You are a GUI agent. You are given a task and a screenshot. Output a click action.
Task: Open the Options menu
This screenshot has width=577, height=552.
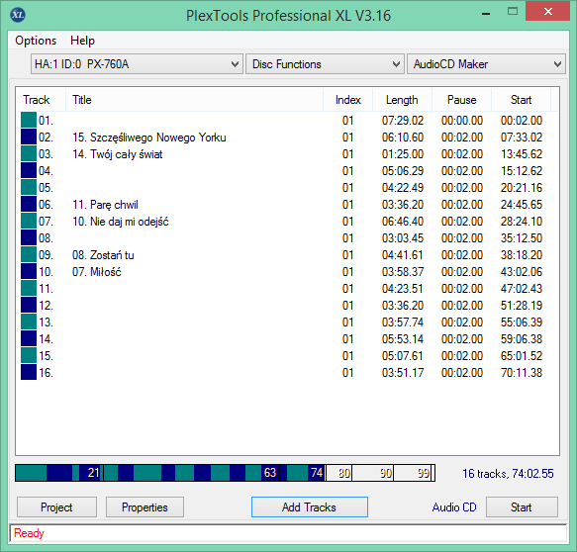pyautogui.click(x=36, y=41)
